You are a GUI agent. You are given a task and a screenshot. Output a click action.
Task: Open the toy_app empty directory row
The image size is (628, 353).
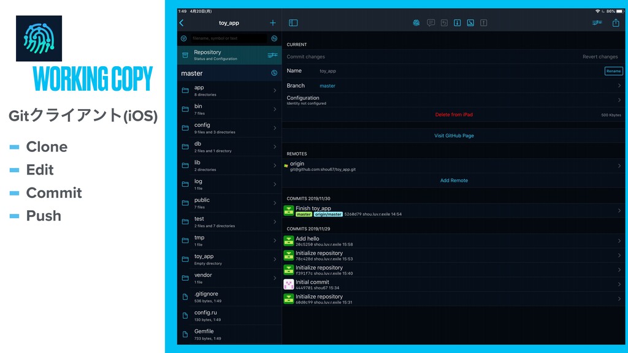coord(229,259)
